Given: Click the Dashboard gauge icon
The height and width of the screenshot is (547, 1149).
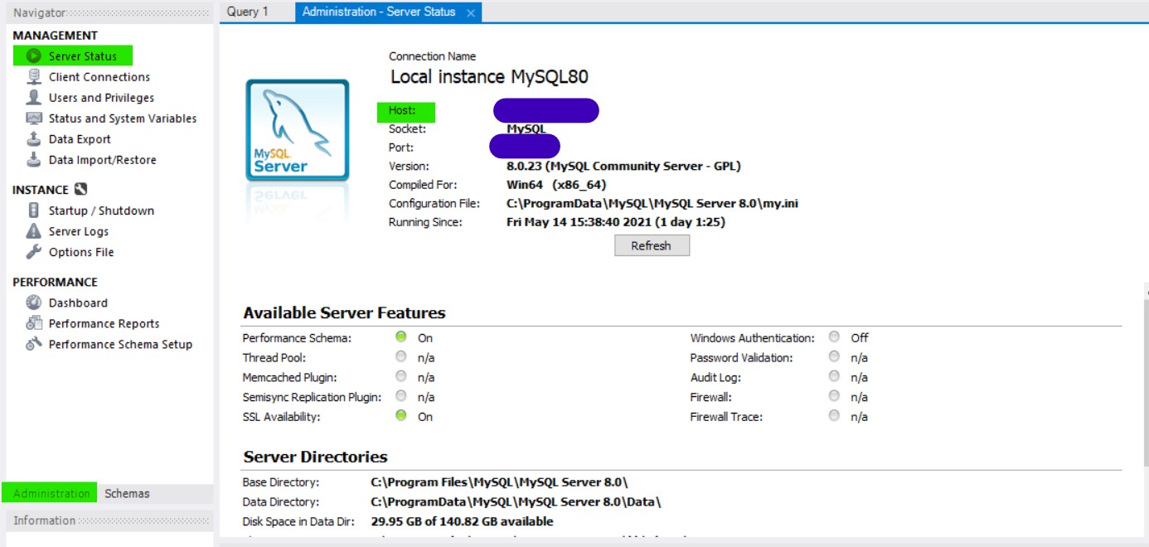Looking at the screenshot, I should pos(34,303).
